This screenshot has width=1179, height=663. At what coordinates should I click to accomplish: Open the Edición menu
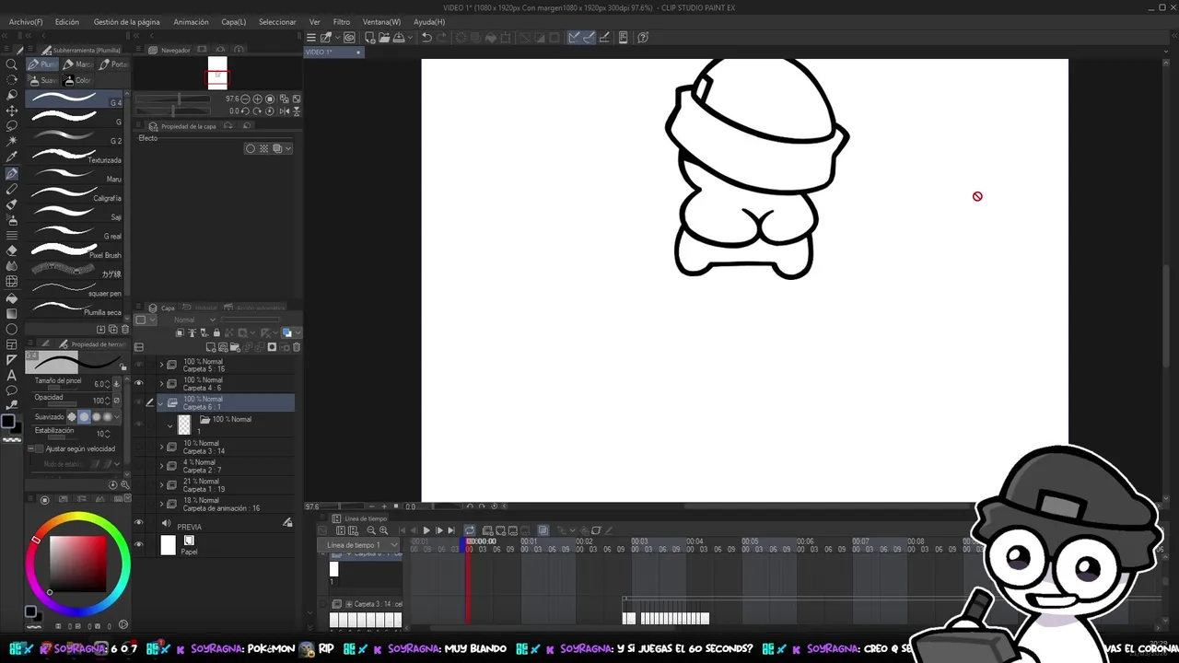click(x=66, y=21)
